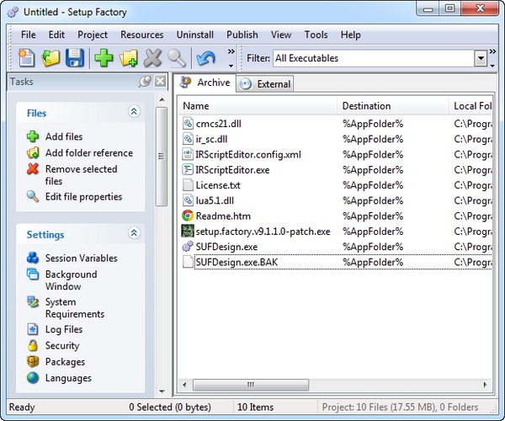
Task: Sort by the Destination column header
Action: pyautogui.click(x=366, y=106)
